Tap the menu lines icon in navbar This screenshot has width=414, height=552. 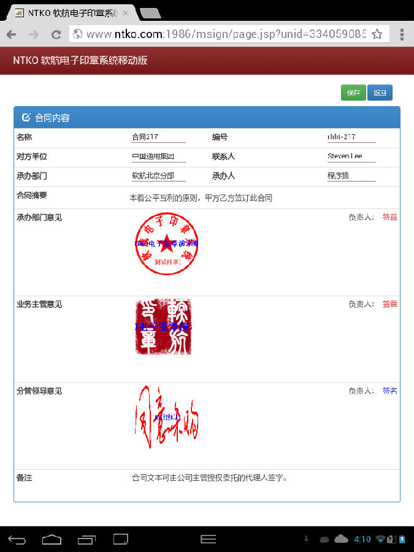pos(208,539)
